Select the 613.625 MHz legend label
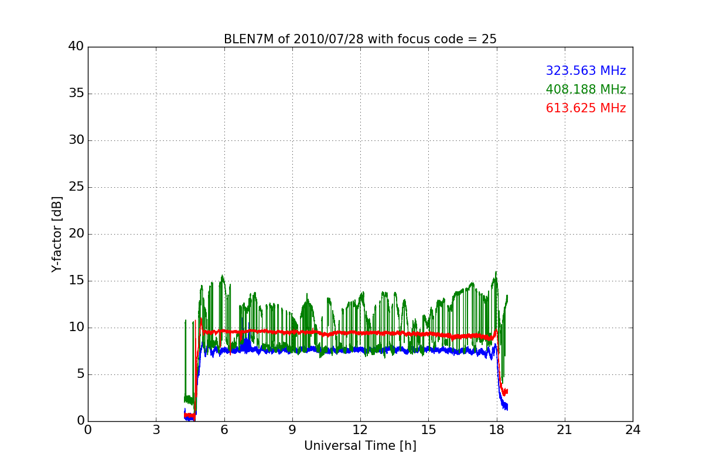This screenshot has height=468, width=703. (x=586, y=108)
